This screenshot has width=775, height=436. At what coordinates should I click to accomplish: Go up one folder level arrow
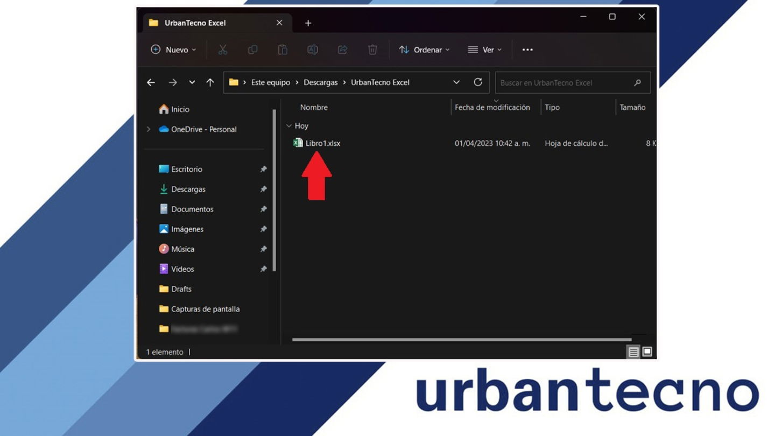pyautogui.click(x=210, y=82)
